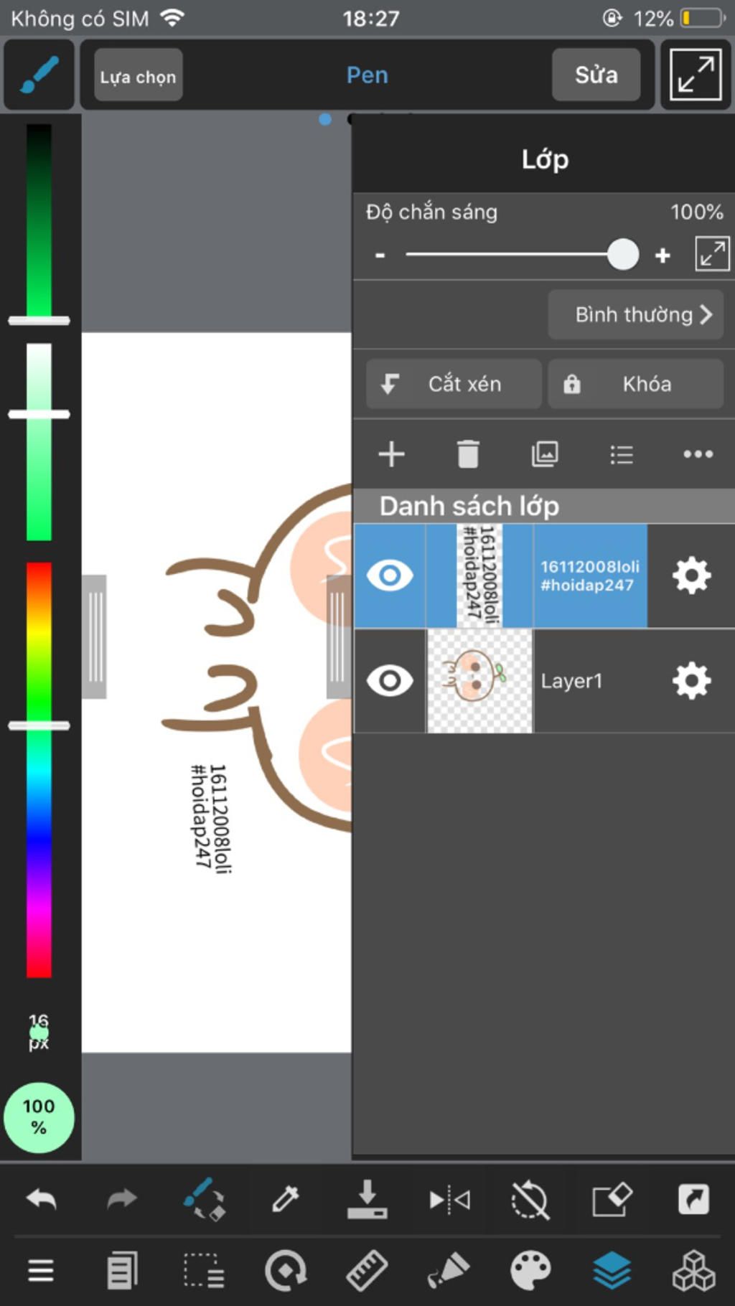This screenshot has width=735, height=1306.
Task: Tap the Sửa button
Action: click(596, 75)
